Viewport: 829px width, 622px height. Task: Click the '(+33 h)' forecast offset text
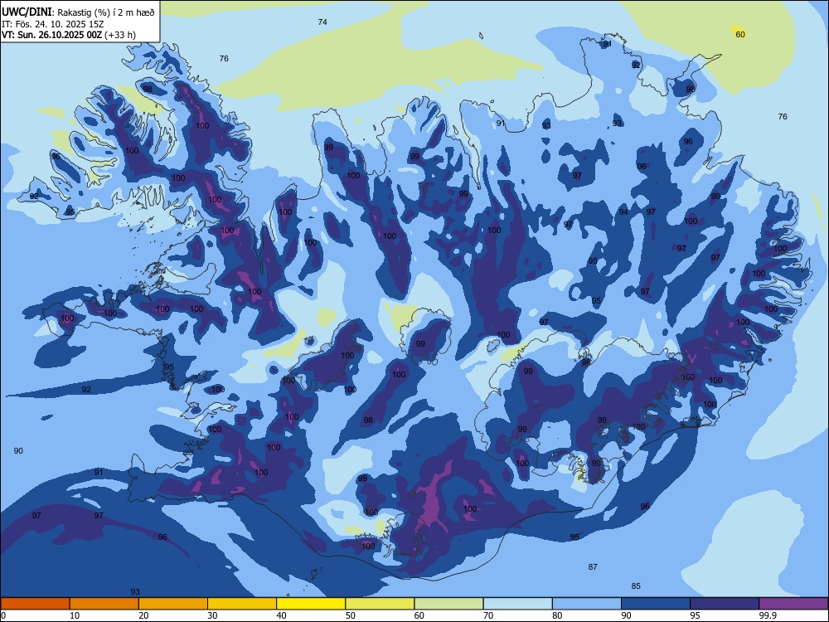(x=120, y=36)
